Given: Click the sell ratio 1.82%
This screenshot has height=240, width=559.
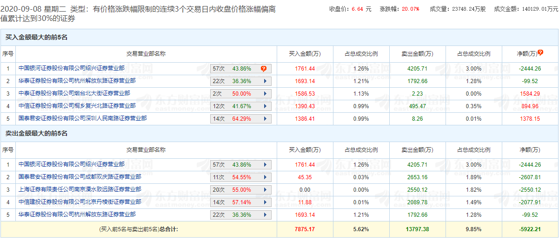Looking at the screenshot, I should [x=473, y=190].
